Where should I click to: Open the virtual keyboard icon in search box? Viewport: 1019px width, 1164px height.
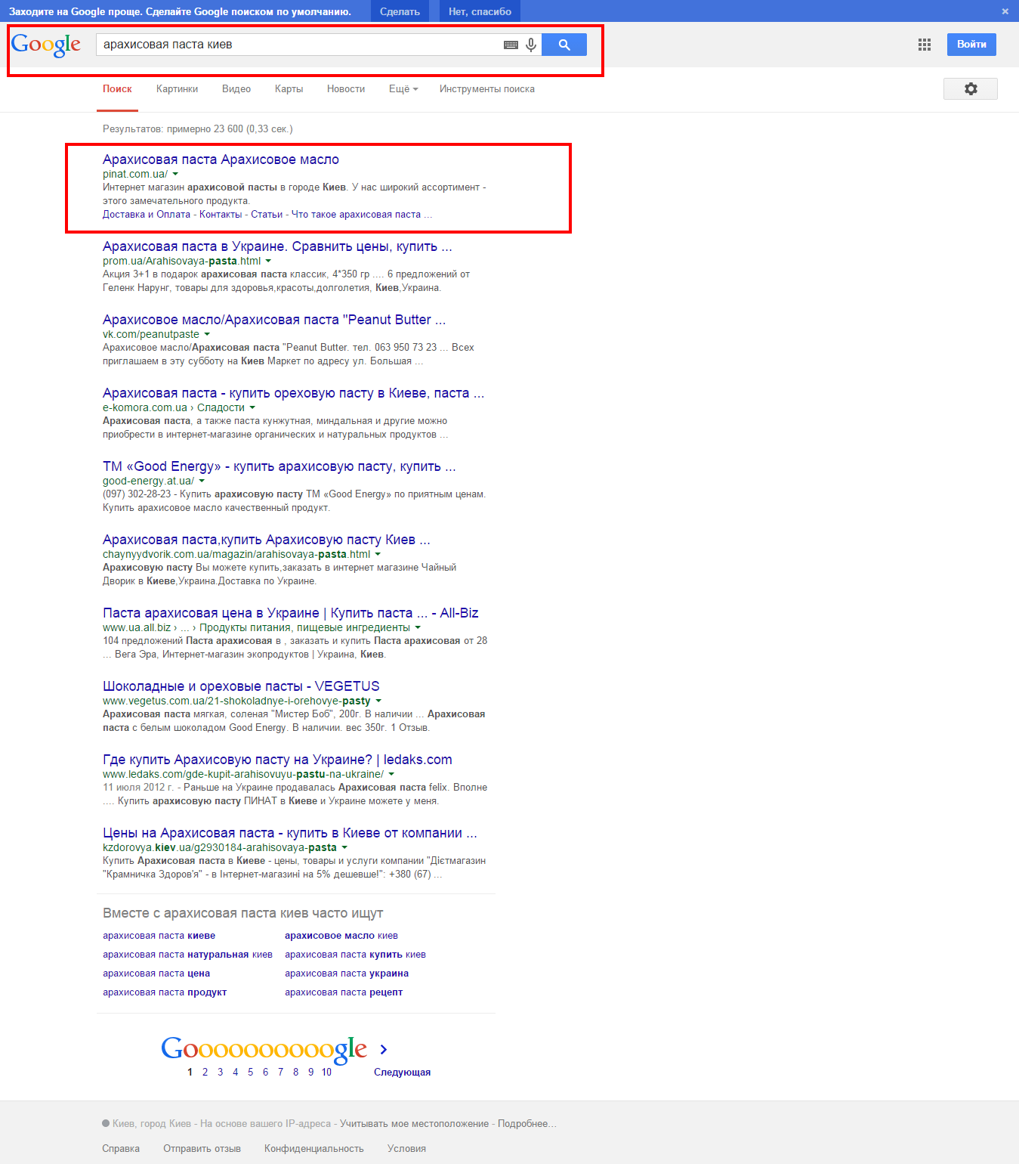511,45
